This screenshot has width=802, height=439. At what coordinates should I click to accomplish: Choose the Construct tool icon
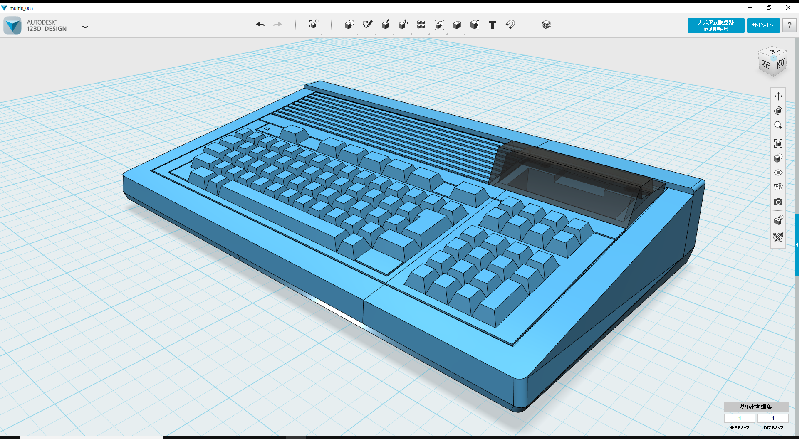385,25
